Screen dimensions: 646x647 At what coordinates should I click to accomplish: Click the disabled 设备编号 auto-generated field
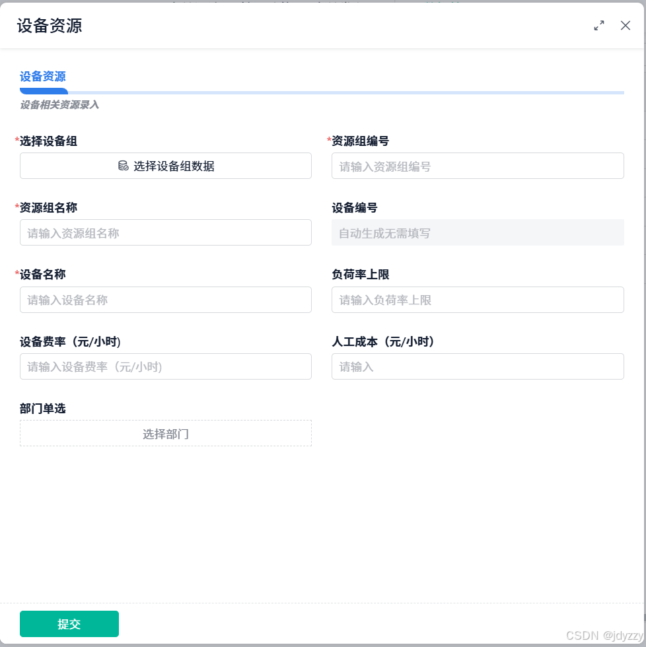(x=477, y=232)
